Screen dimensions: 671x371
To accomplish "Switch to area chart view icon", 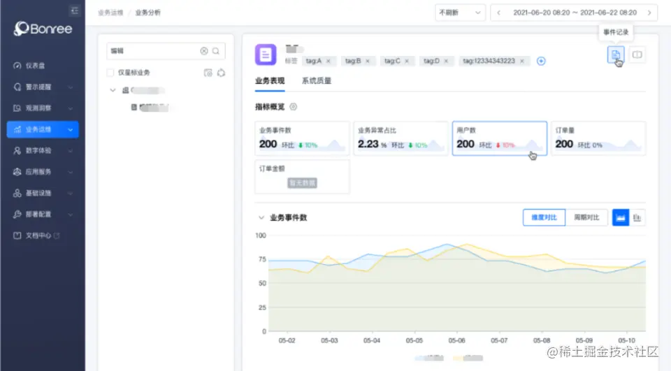I will (x=621, y=217).
